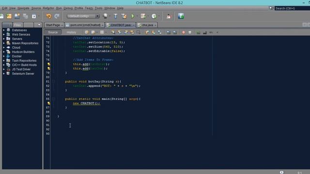The width and height of the screenshot is (310, 174).
Task: Click the Next Bookmark icon
Action: click(153, 32)
